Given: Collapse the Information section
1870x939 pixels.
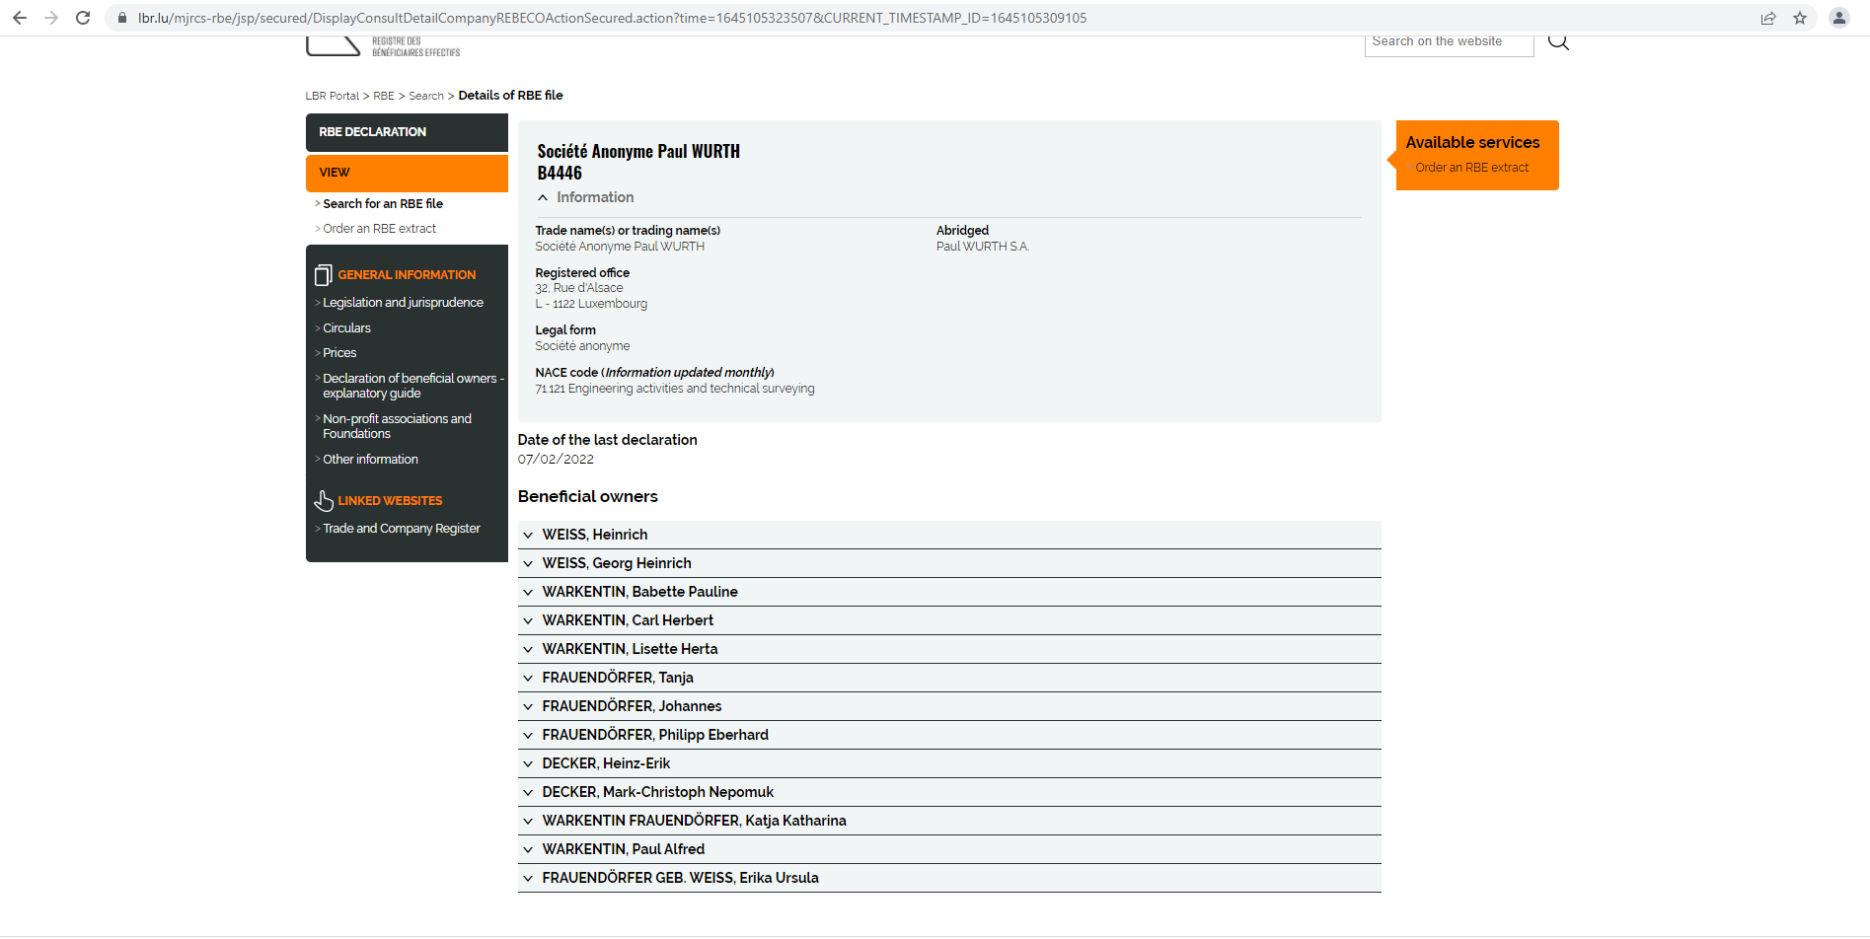Looking at the screenshot, I should (x=543, y=198).
